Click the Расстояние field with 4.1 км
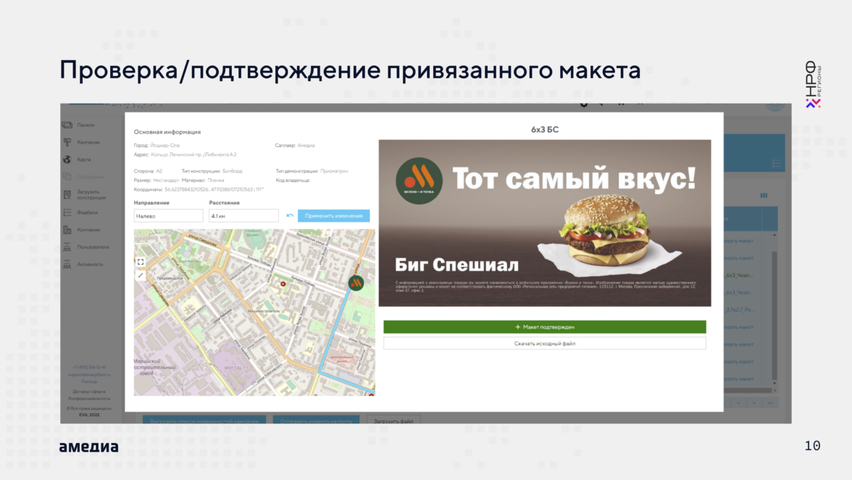The width and height of the screenshot is (852, 480). 243,216
